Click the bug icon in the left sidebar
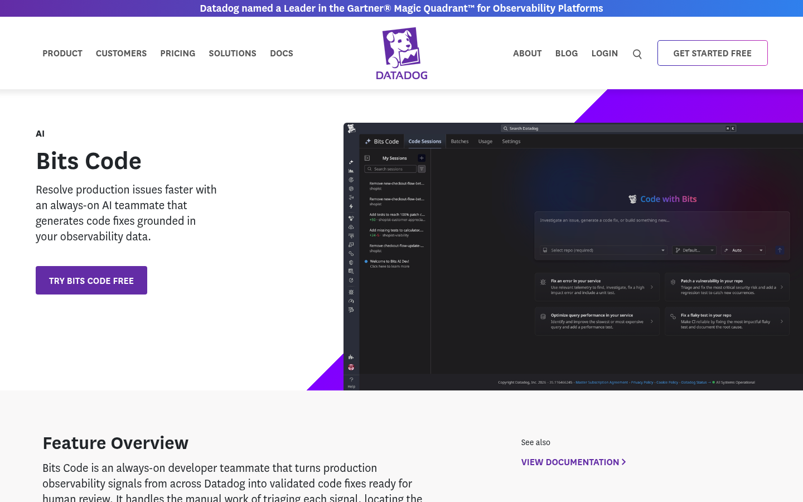The height and width of the screenshot is (502, 803). (x=351, y=292)
